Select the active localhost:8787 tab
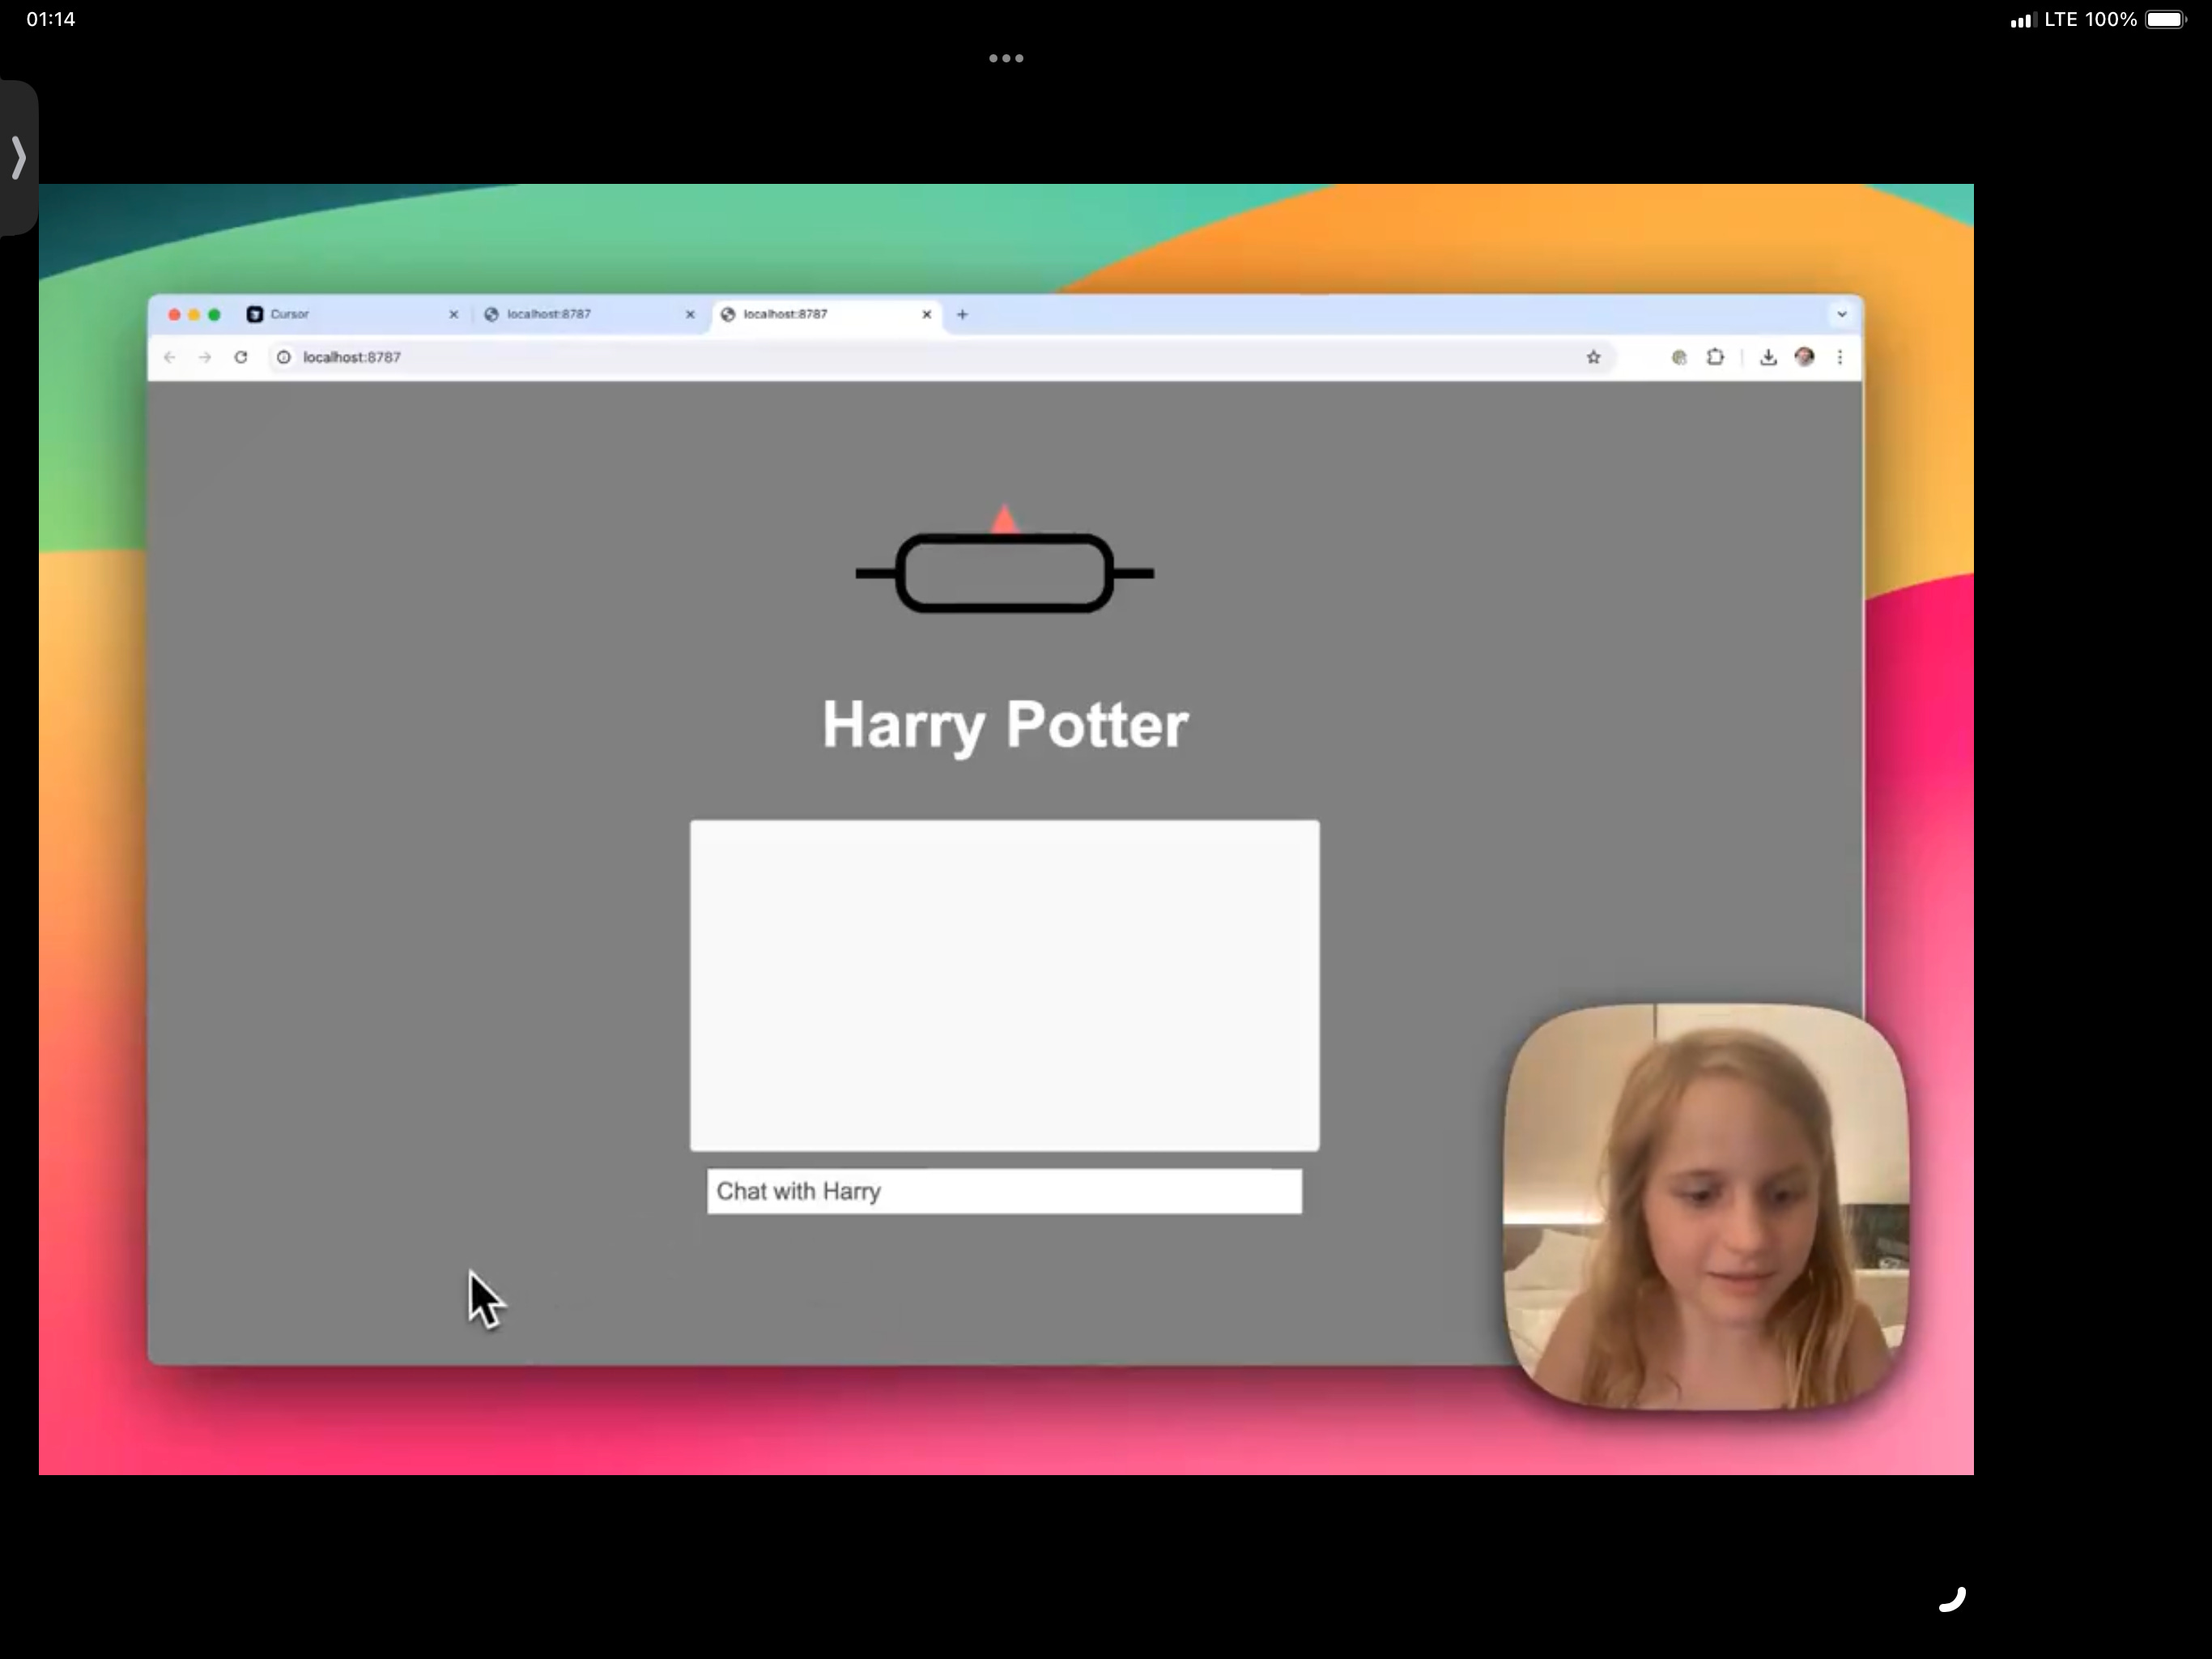The image size is (2212, 1659). pos(827,314)
